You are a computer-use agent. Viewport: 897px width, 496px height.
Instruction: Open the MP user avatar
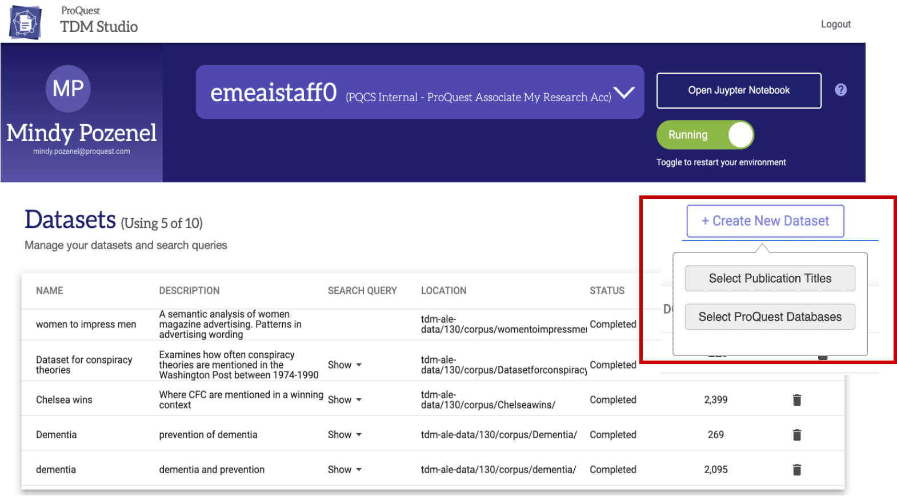68,89
